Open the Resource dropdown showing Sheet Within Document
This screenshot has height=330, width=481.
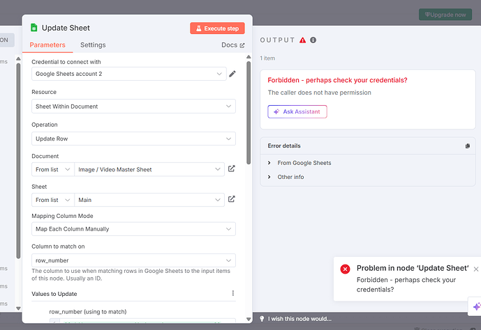(133, 106)
